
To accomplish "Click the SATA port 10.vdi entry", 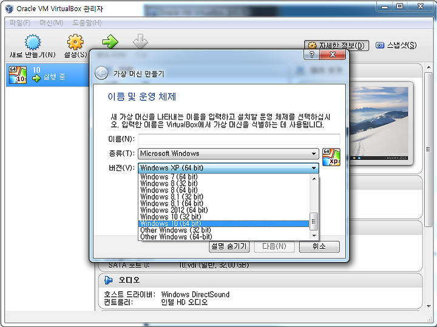I will click(x=214, y=265).
